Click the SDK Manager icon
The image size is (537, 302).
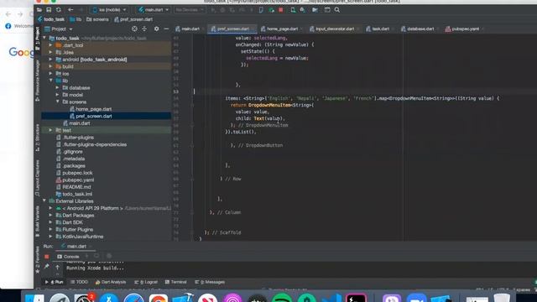point(303,10)
